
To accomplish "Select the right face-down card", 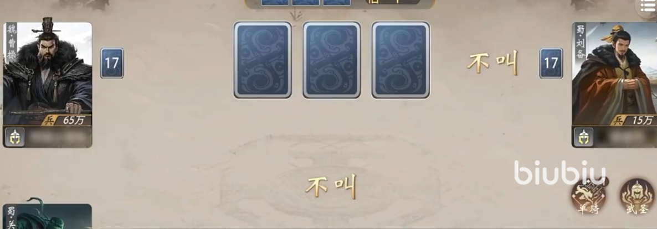I will coord(401,60).
